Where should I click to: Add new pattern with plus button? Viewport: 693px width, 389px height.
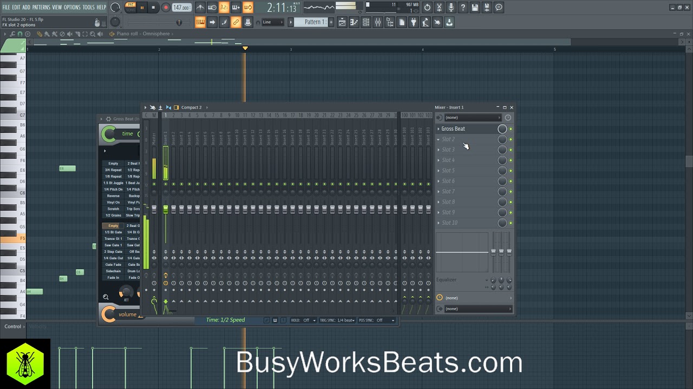[x=331, y=22]
